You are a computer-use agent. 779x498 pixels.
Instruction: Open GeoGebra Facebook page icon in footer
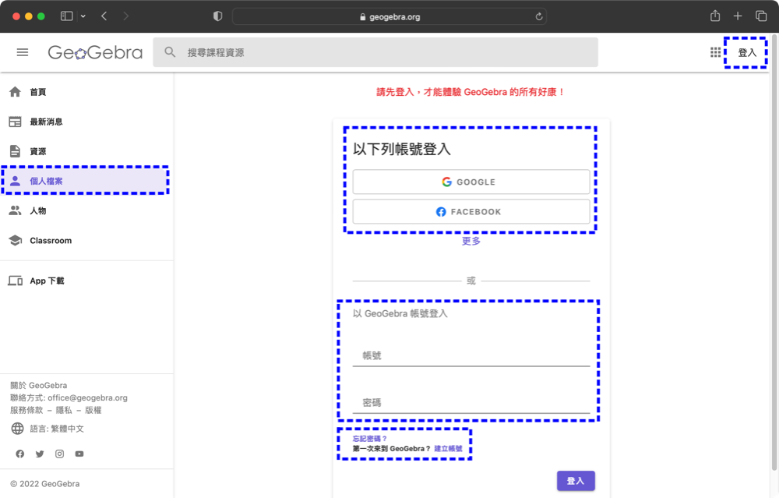point(20,454)
